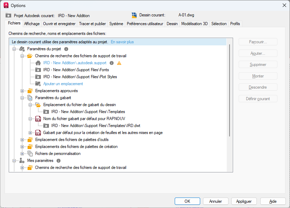Click the Paramètres du projet gear icon
Image resolution: width=290 pixels, height=208 pixels.
click(x=22, y=49)
